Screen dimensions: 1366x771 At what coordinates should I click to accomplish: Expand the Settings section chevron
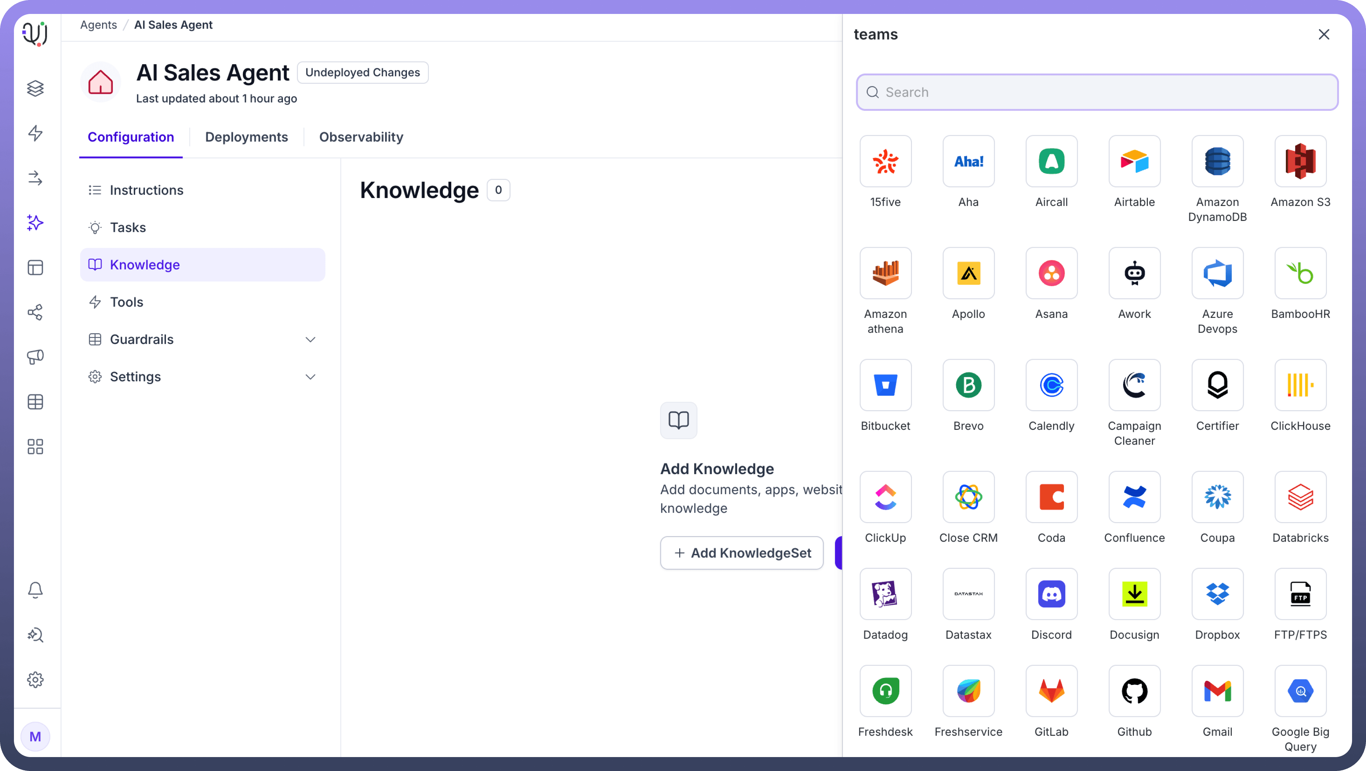point(310,376)
